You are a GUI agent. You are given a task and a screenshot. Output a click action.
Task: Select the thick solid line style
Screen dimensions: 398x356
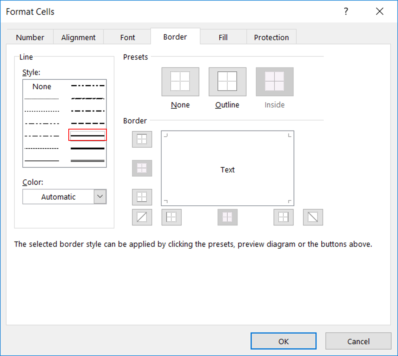[87, 148]
